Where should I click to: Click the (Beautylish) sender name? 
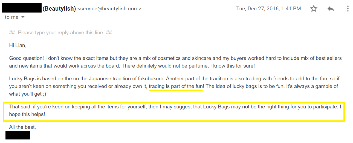pos(59,9)
